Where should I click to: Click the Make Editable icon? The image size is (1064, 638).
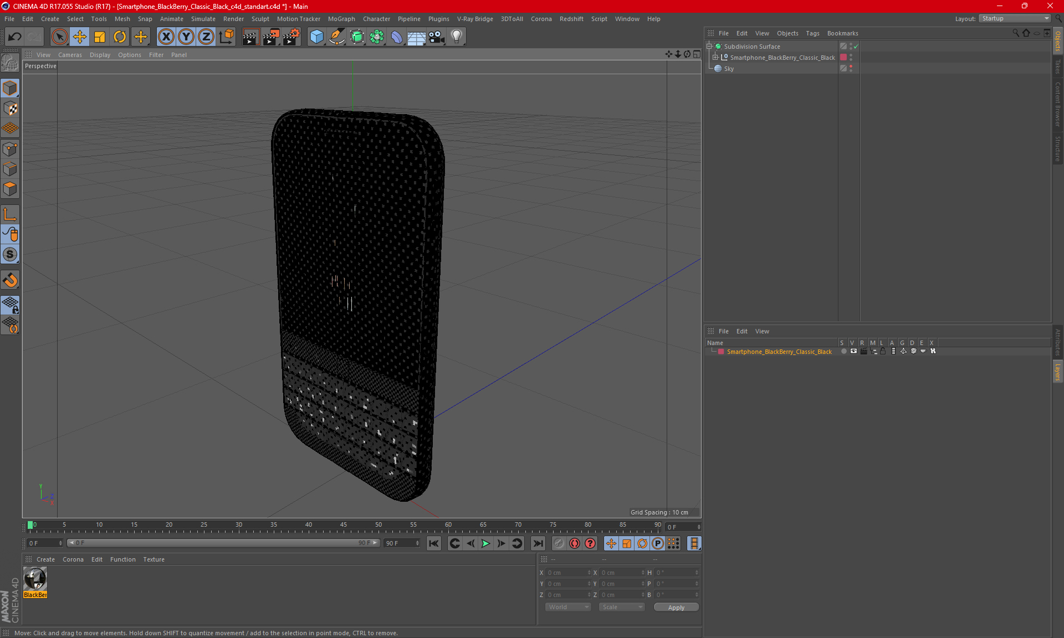tap(10, 63)
